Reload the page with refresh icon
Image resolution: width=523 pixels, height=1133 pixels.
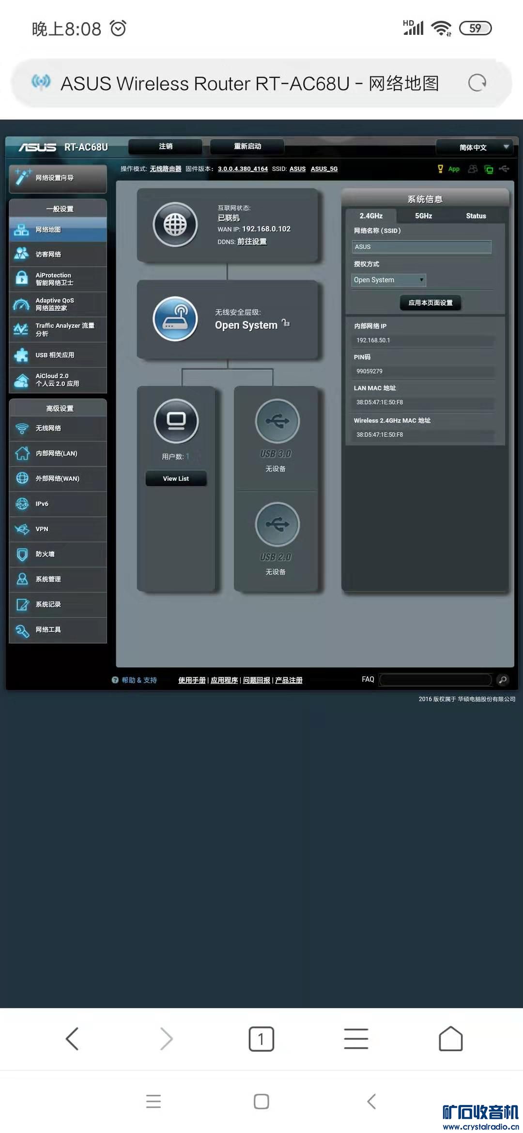coord(477,83)
